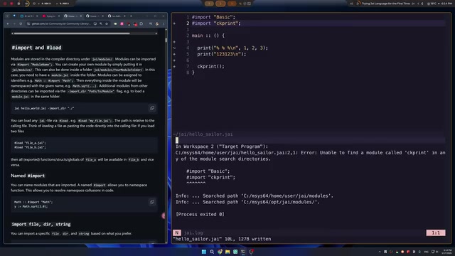
Task: Open the terminal app on the taskbar
Action: (x=243, y=252)
